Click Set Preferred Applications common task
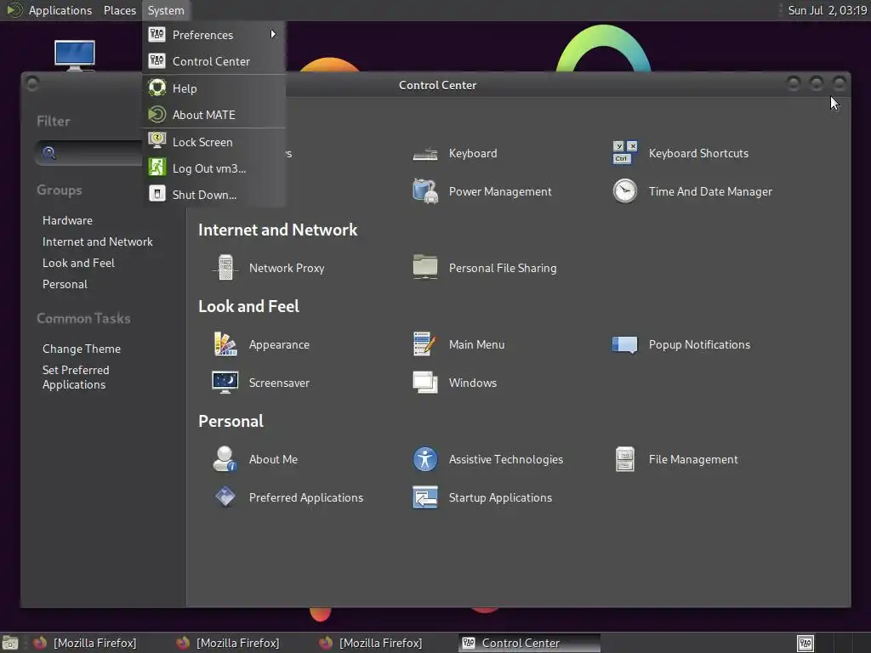This screenshot has width=871, height=653. coord(76,378)
